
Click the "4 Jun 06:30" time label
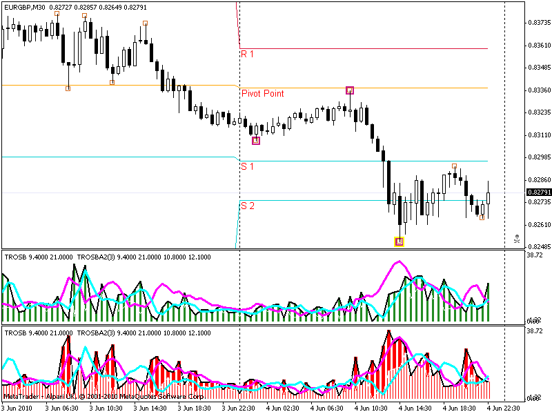326,408
